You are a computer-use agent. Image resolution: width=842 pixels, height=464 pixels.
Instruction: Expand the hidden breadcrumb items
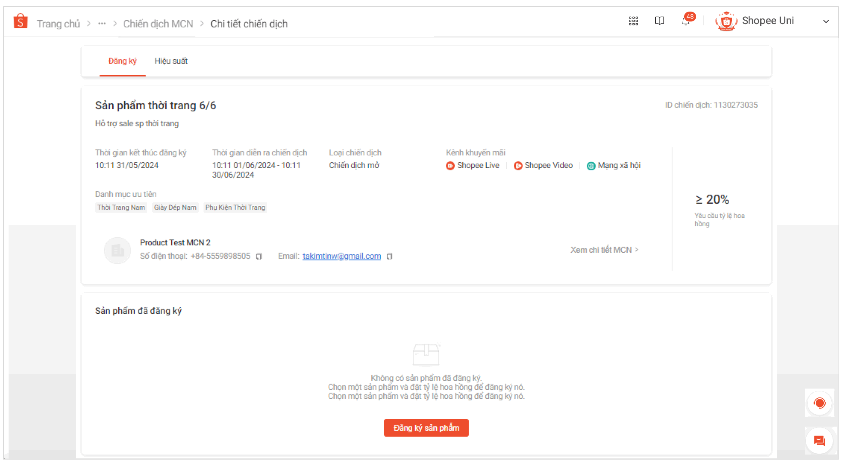click(x=102, y=24)
